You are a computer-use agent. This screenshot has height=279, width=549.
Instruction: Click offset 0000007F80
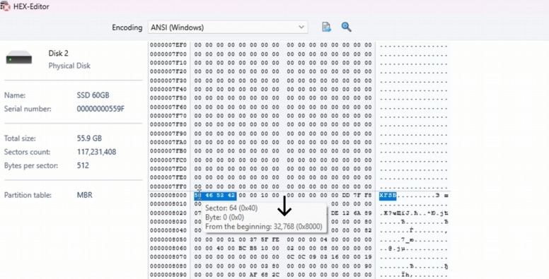coord(168,124)
